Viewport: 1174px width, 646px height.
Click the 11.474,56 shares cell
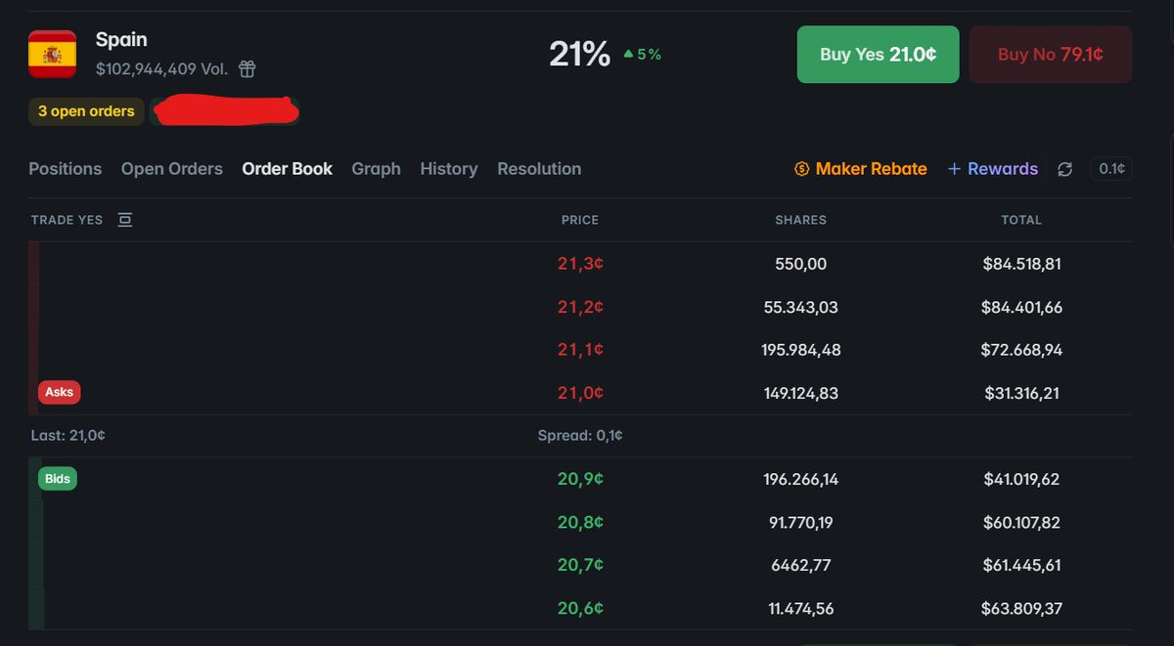point(801,608)
